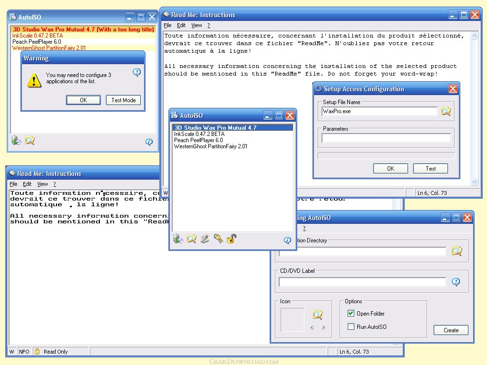Close the Setup Access Configuration dialog
The image size is (487, 365).
453,89
